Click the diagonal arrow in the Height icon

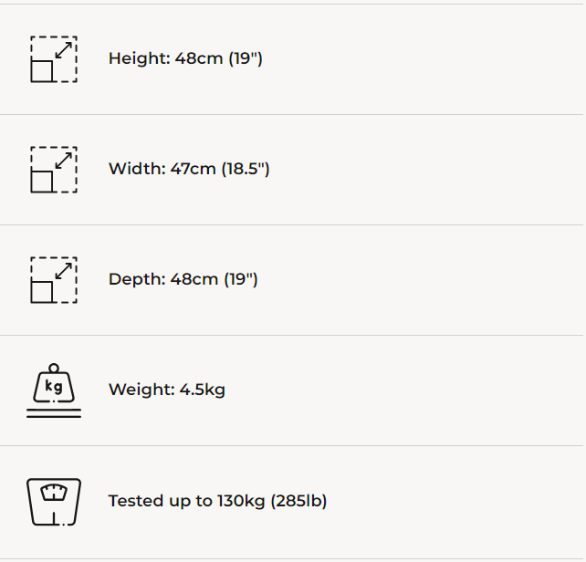[x=64, y=49]
